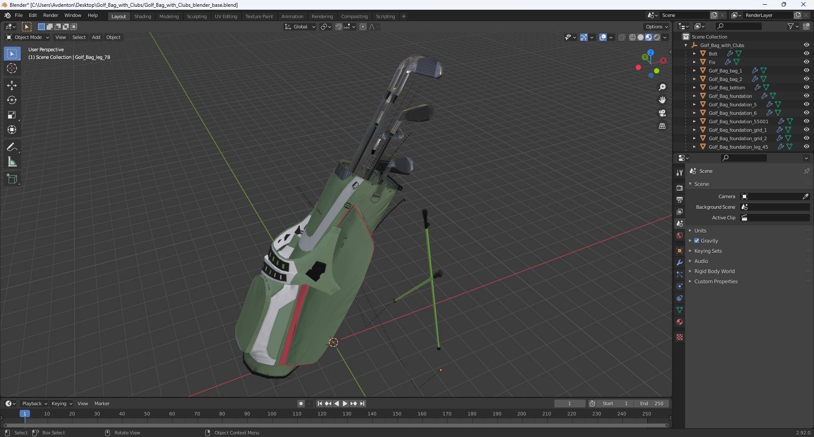Viewport: 814px width, 437px height.
Task: Click the zoom viewport magnifier icon
Action: click(x=662, y=87)
